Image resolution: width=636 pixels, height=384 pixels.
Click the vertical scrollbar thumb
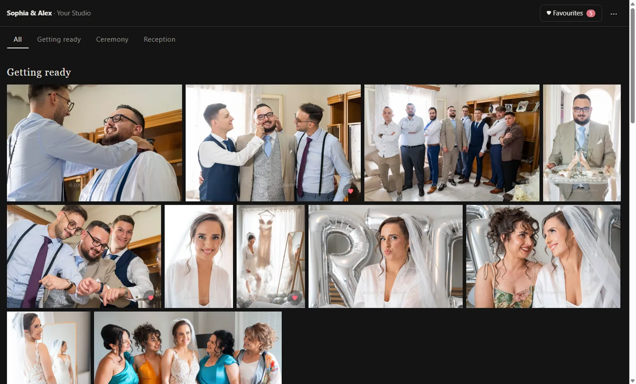pyautogui.click(x=632, y=65)
